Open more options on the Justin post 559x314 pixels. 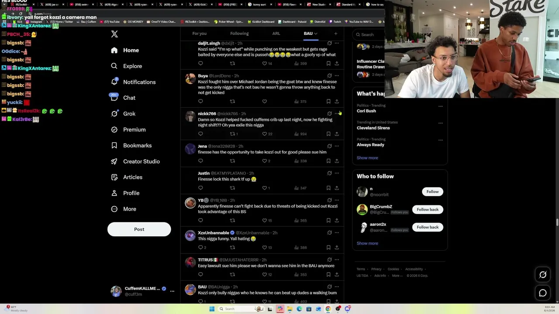[337, 173]
